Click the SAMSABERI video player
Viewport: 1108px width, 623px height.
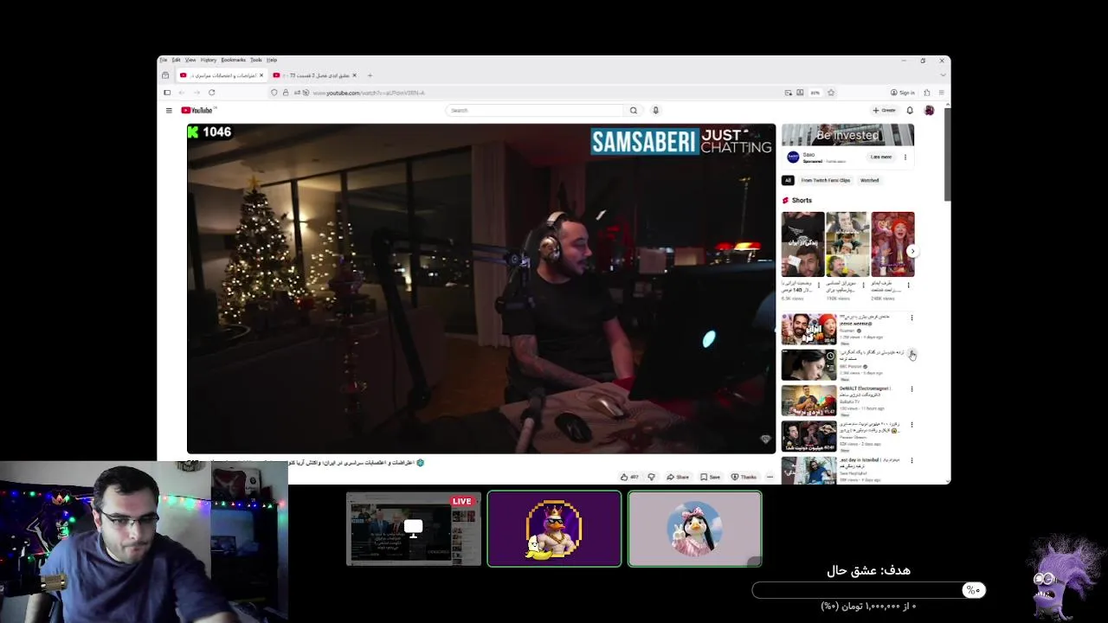click(x=481, y=288)
